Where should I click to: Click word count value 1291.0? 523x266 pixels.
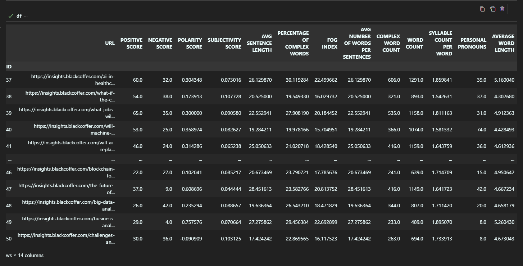pos(416,80)
